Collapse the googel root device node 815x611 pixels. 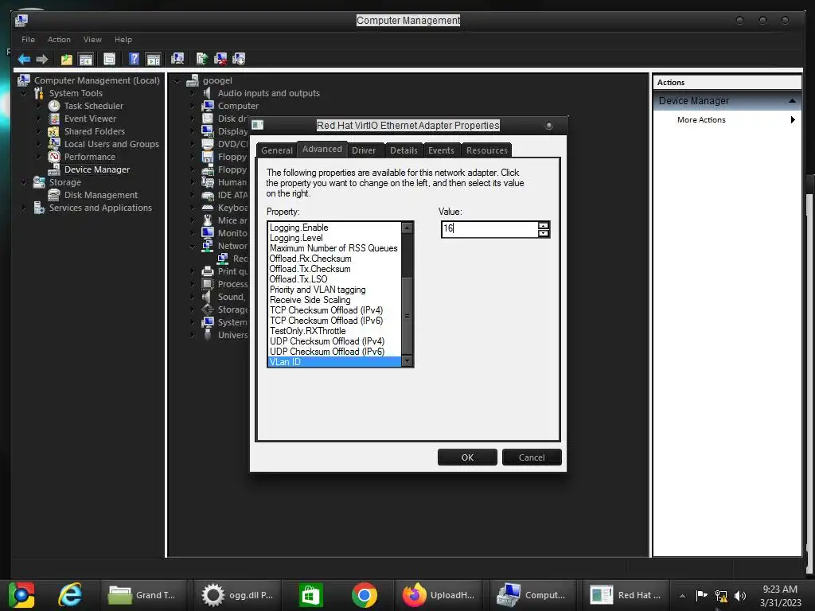point(177,81)
